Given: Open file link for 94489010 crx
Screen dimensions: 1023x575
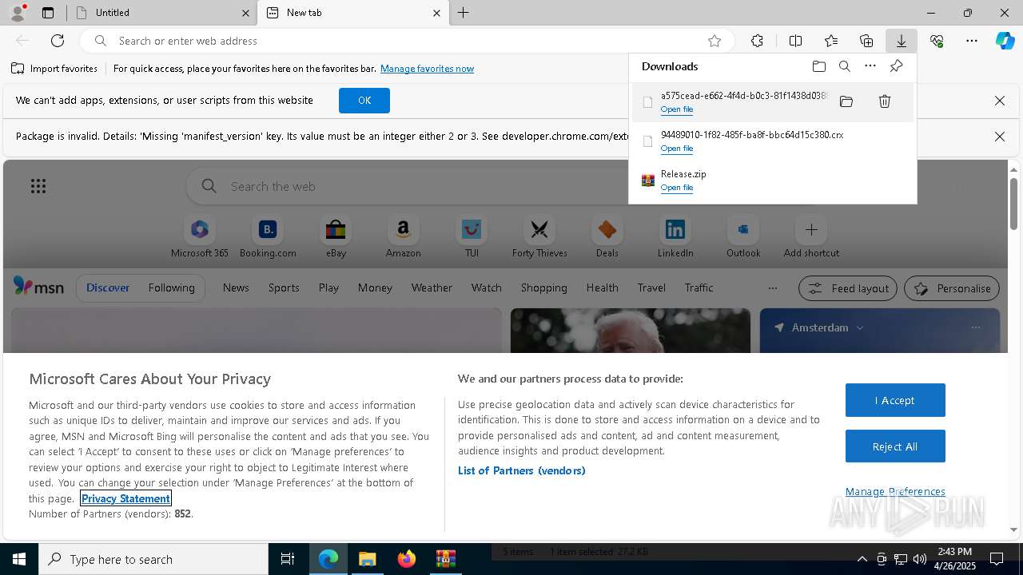Looking at the screenshot, I should [x=677, y=149].
